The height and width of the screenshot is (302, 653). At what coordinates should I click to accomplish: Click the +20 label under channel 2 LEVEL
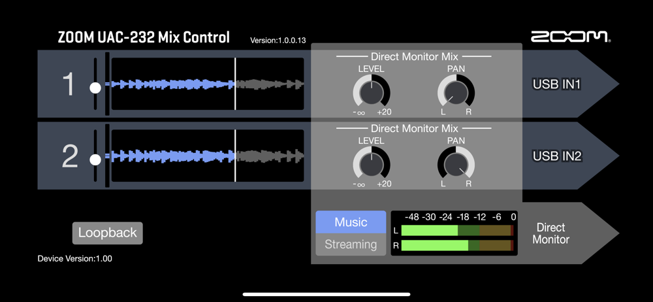(384, 184)
